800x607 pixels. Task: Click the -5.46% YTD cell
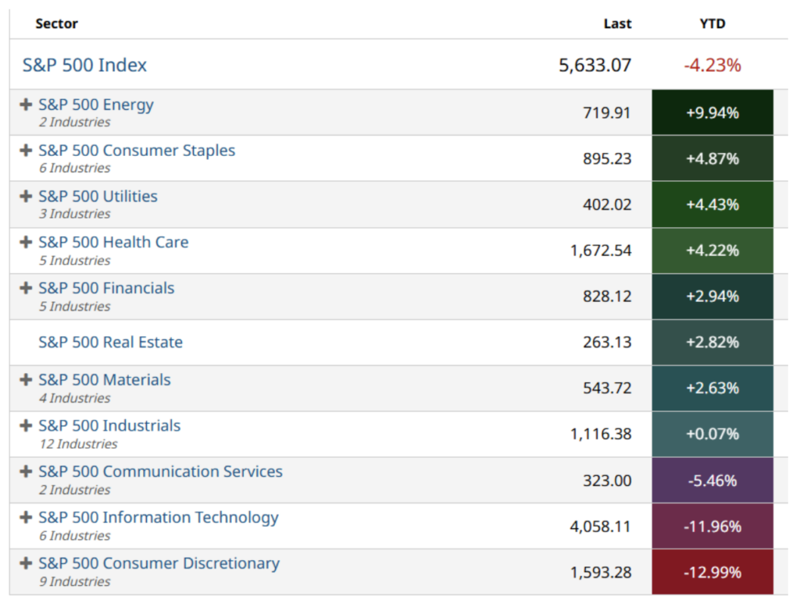coord(712,480)
